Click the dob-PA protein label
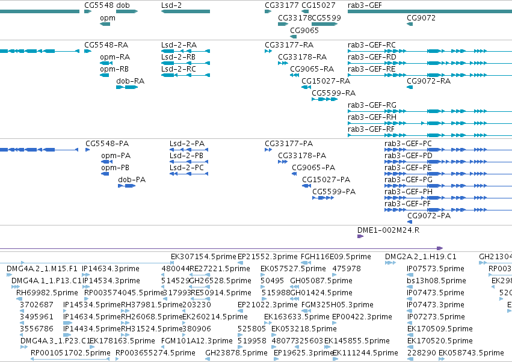The image size is (512, 362). 132,180
